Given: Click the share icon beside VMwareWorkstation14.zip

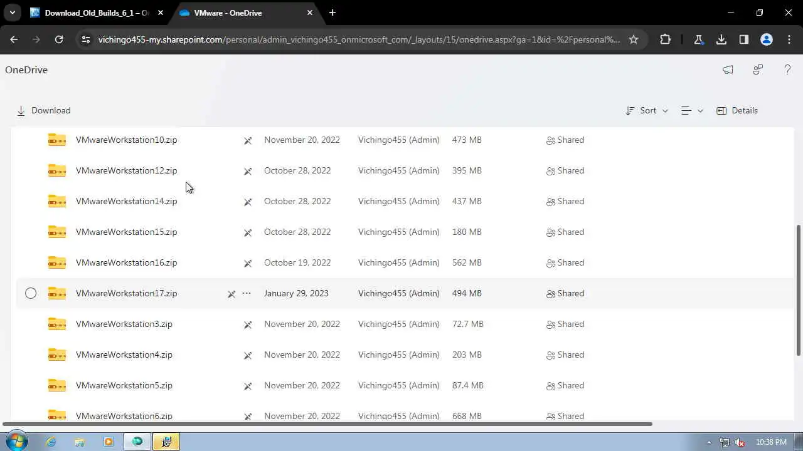Looking at the screenshot, I should [248, 202].
